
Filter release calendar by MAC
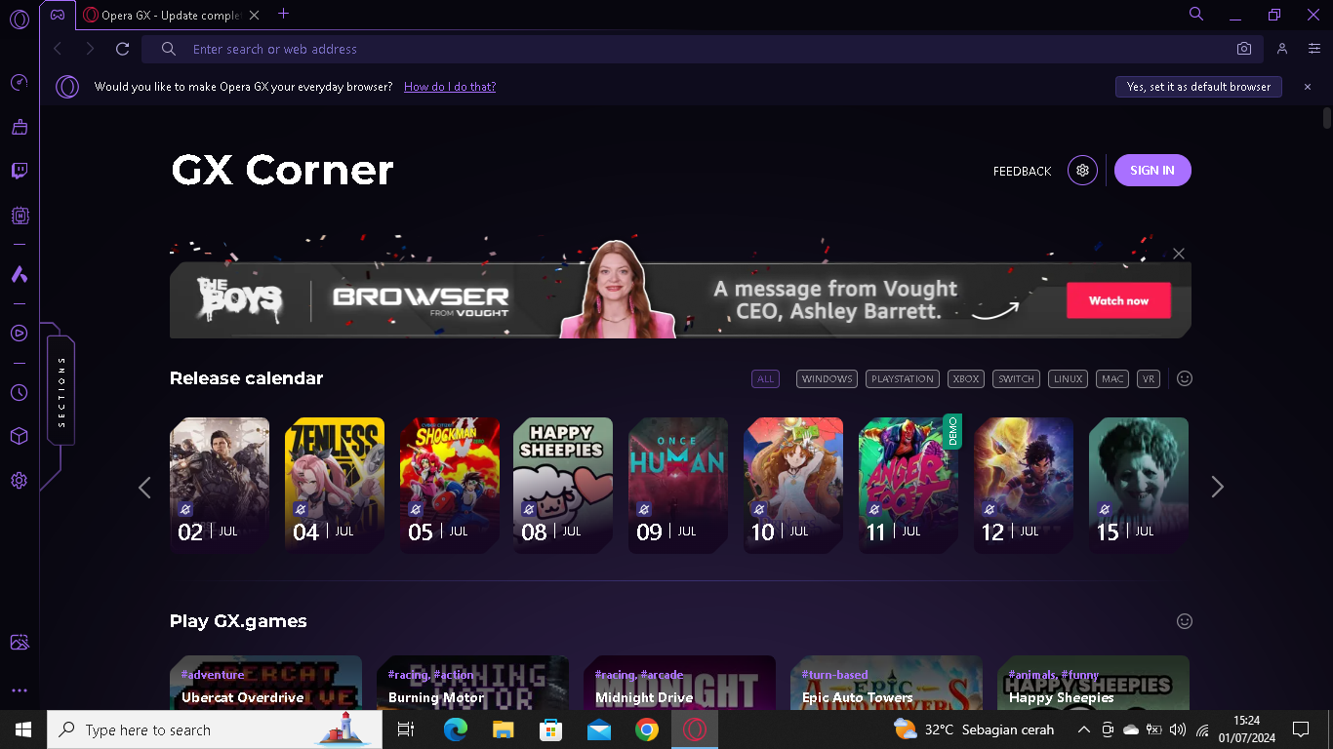tap(1113, 378)
